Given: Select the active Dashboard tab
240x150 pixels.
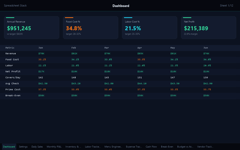Looking at the screenshot, I should [x=9, y=147].
